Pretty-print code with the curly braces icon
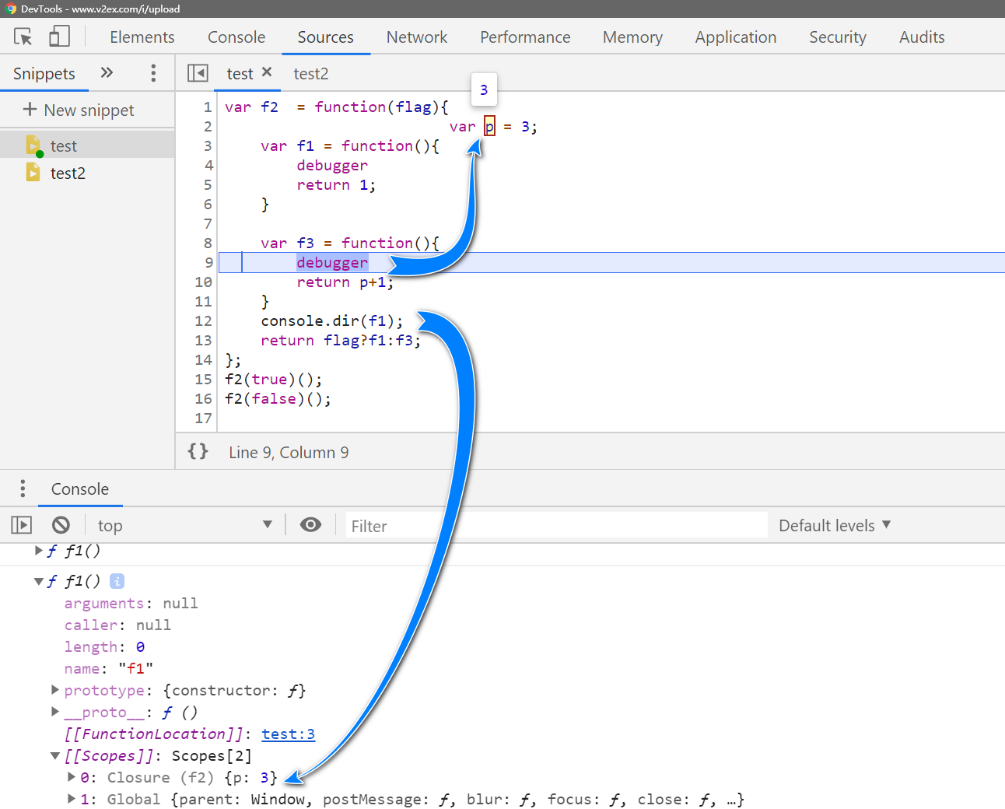The image size is (1005, 809). [x=198, y=452]
